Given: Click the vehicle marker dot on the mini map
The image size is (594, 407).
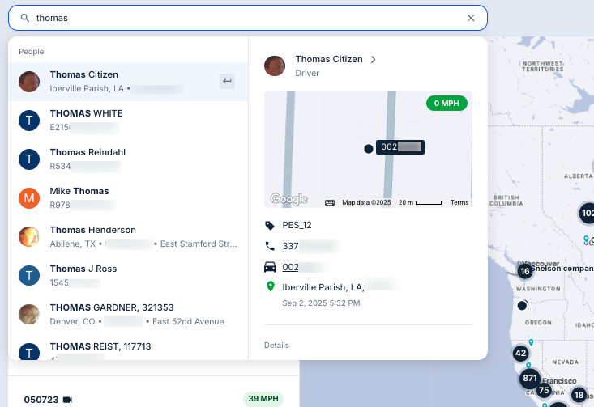Looking at the screenshot, I should click(x=369, y=149).
